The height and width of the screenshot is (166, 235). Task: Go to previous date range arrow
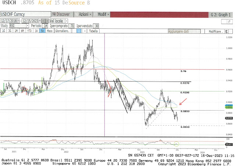[43, 21]
